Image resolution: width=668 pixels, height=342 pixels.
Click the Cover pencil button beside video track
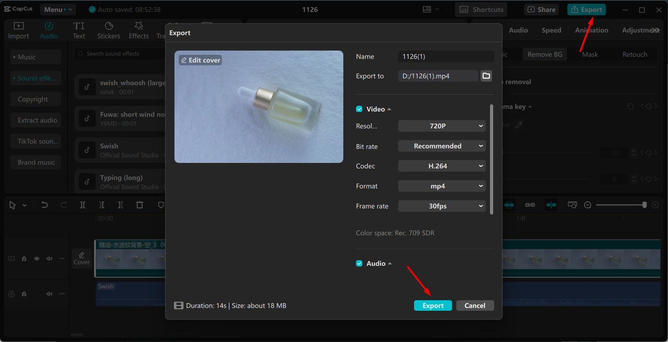tap(81, 258)
